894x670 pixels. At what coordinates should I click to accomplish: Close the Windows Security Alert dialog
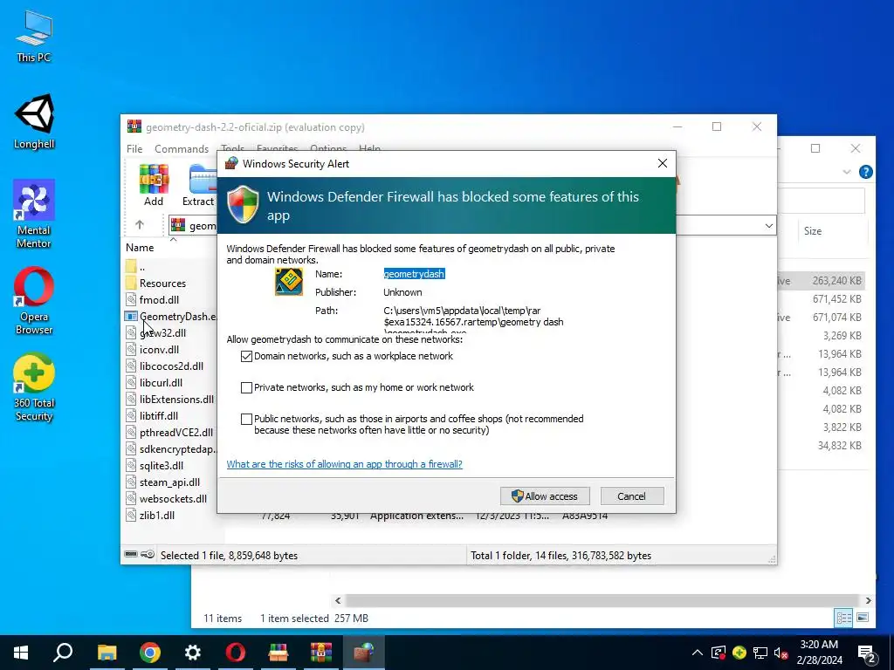662,163
